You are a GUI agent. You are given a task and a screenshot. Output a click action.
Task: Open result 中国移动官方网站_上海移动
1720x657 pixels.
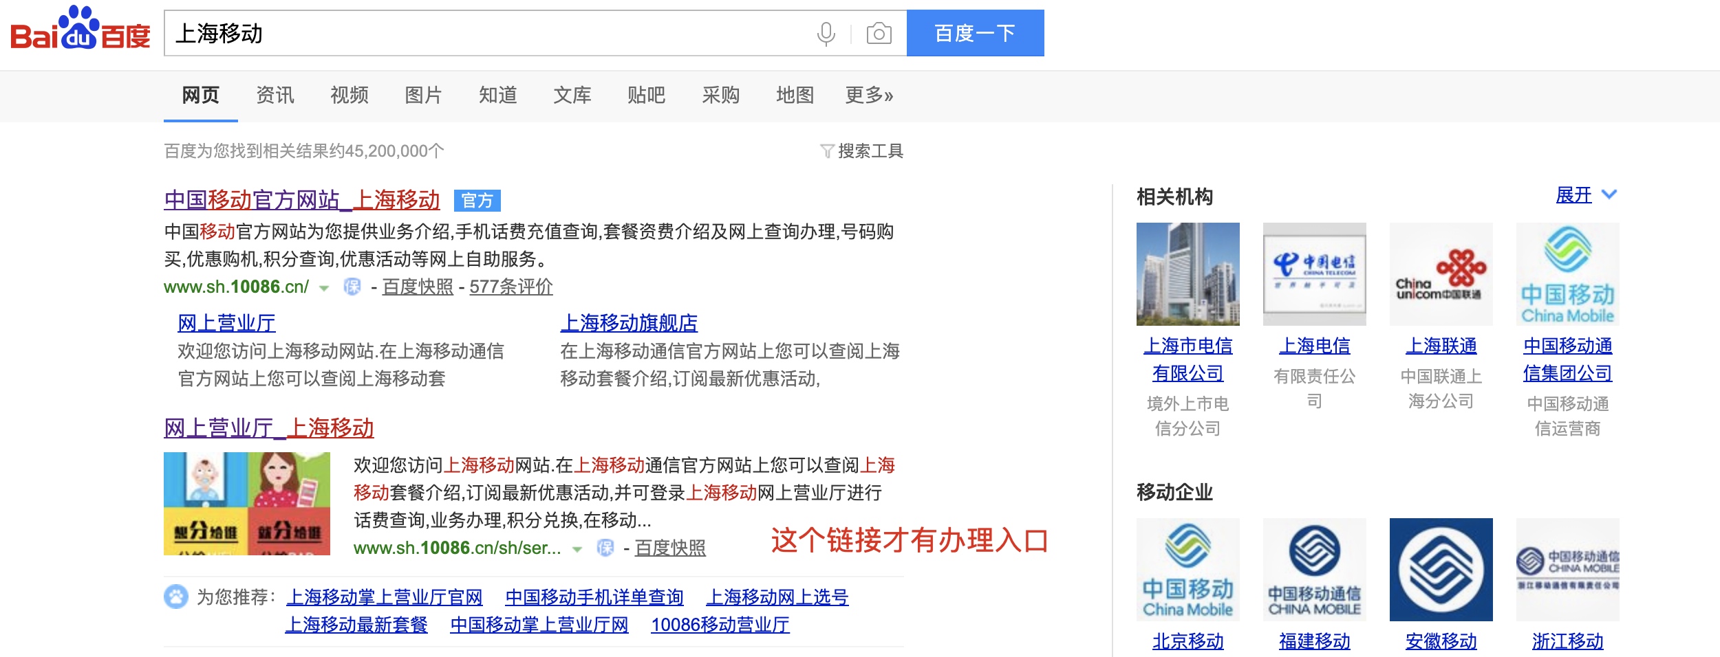click(302, 200)
